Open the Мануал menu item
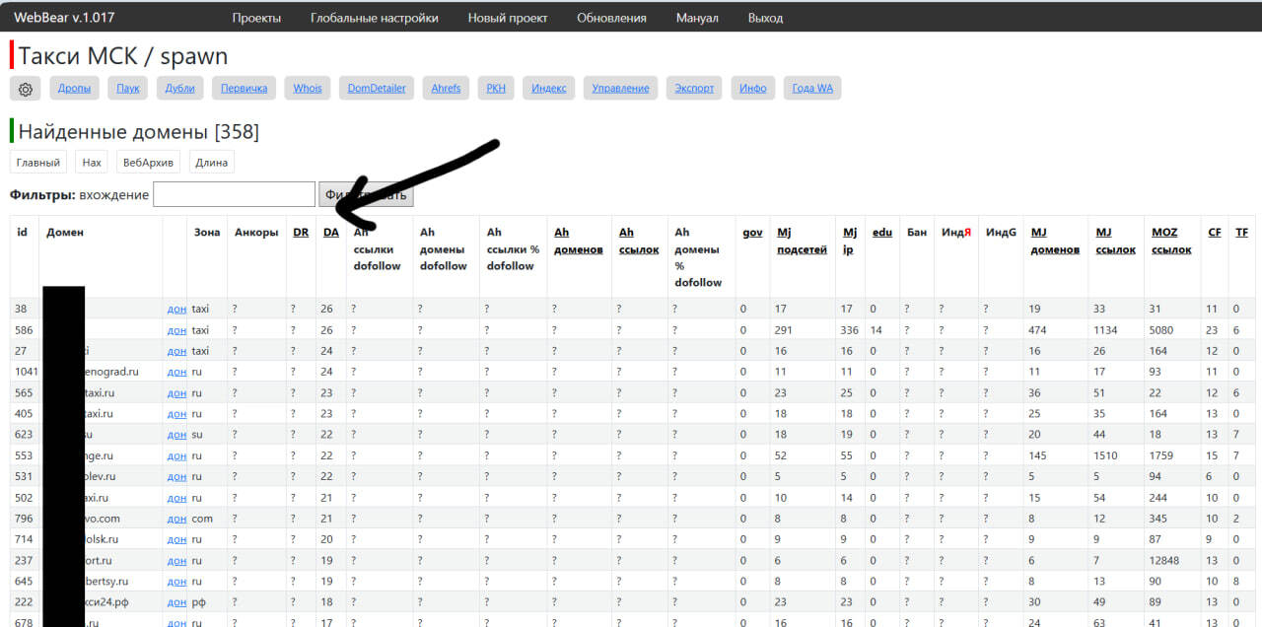 (x=697, y=18)
